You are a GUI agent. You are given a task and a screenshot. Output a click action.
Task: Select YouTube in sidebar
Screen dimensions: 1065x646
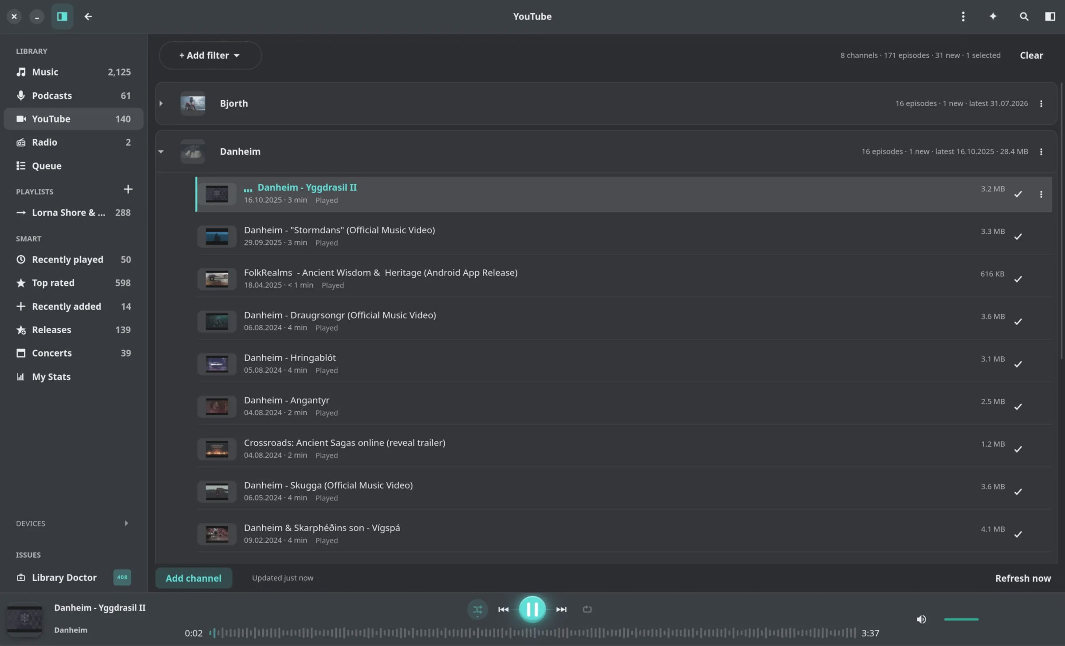point(73,119)
